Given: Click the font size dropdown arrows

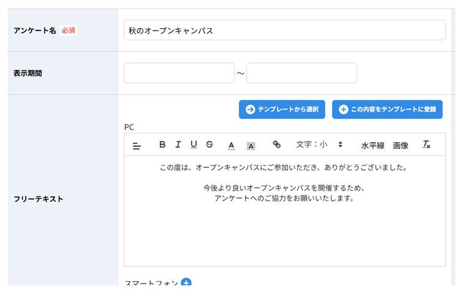Looking at the screenshot, I should [x=340, y=144].
